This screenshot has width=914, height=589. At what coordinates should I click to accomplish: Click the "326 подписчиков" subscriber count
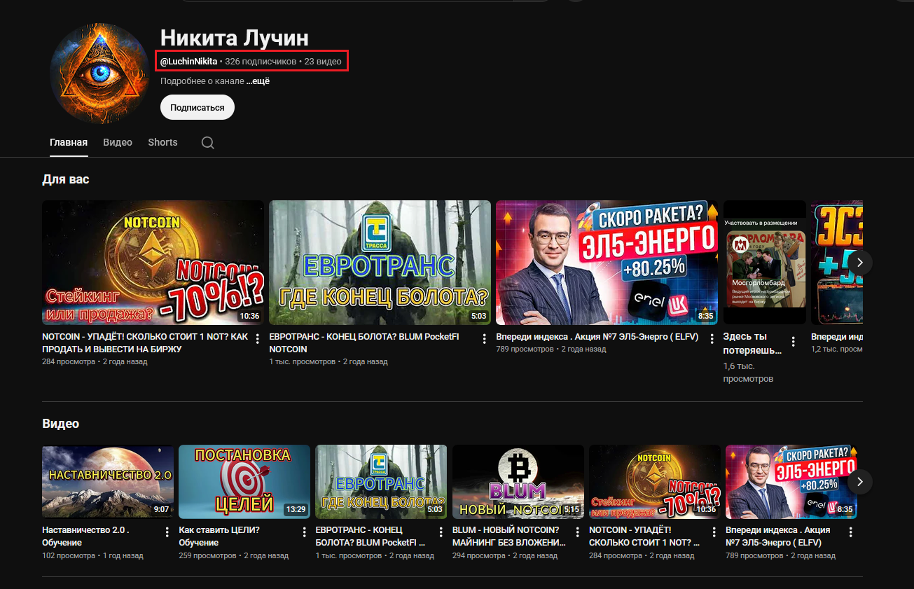(261, 62)
